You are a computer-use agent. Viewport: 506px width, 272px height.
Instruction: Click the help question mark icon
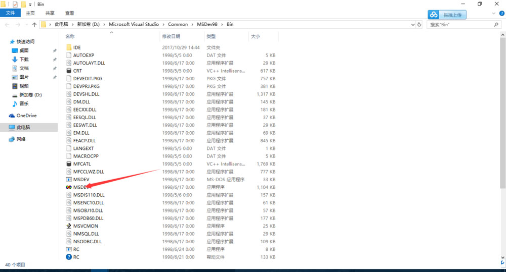point(502,13)
